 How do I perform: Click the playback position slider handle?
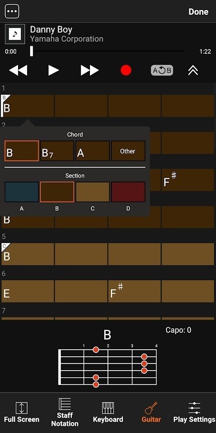point(31,51)
